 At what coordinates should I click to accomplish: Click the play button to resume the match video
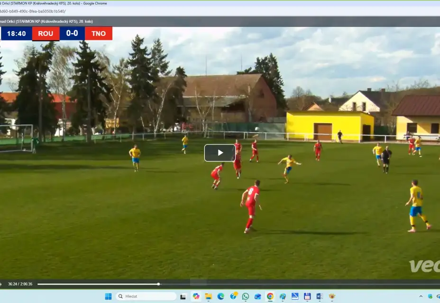(x=220, y=152)
